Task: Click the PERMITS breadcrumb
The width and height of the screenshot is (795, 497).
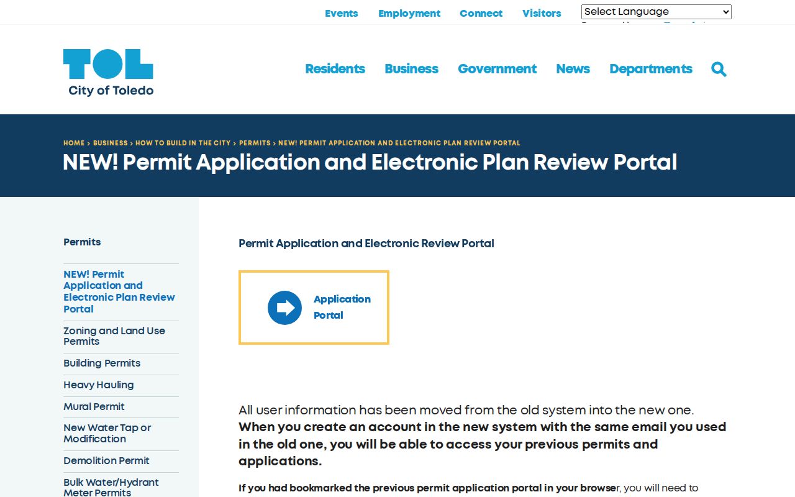Action: click(255, 143)
